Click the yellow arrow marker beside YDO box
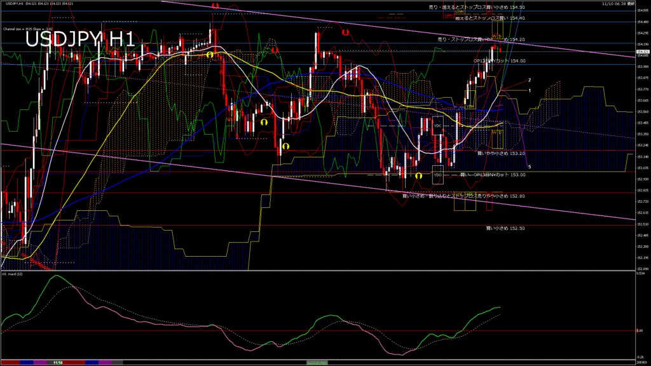Screen dimensions: 651x366 [419, 175]
